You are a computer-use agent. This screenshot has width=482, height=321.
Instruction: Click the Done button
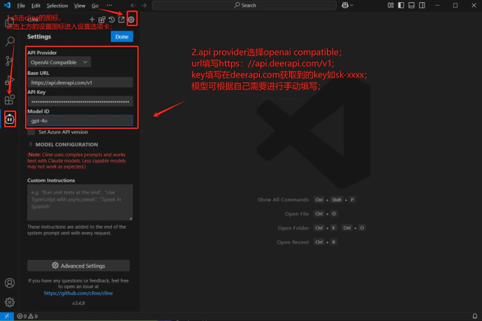(x=122, y=36)
